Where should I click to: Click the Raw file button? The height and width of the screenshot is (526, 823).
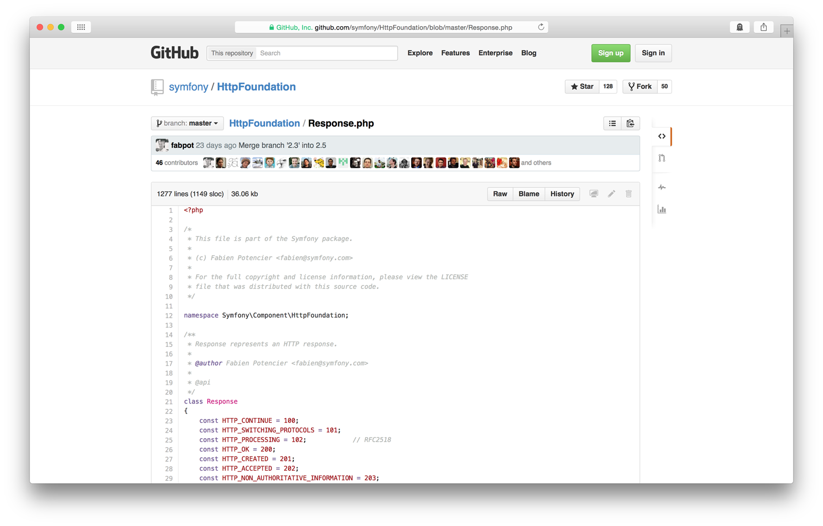[500, 194]
